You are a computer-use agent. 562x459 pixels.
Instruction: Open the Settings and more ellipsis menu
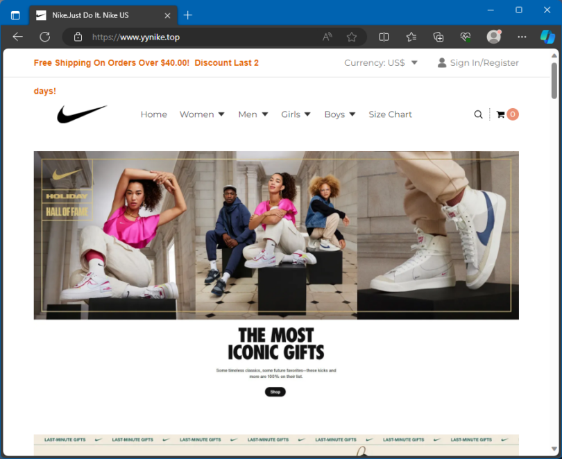(x=521, y=37)
